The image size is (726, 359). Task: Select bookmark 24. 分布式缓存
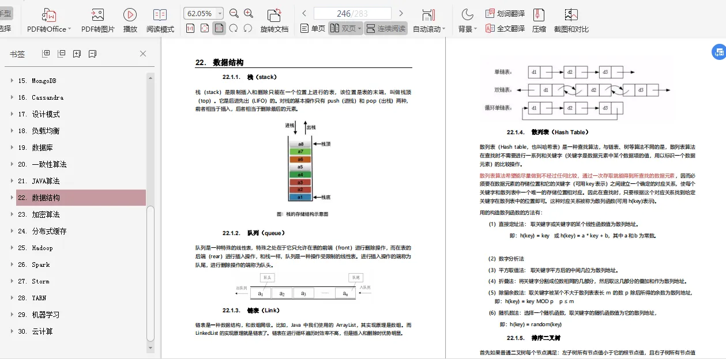click(x=42, y=231)
